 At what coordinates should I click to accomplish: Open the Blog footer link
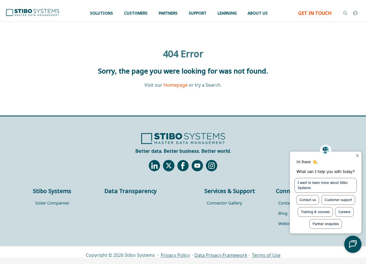283,213
